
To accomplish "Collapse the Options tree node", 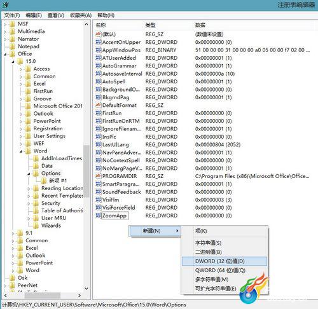I will (29, 174).
